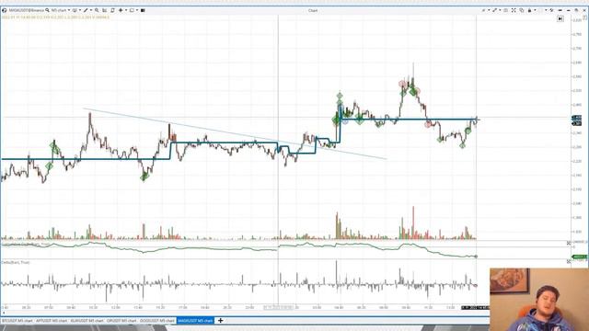Expand the drawing tools dropdown arrow
Screen dimensions: 589x331
pos(91,10)
